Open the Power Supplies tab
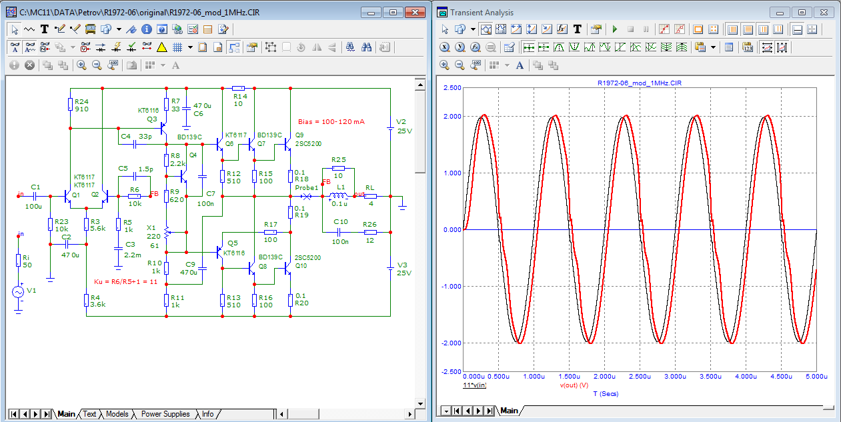Screen dimensions: 841x422 (x=165, y=414)
